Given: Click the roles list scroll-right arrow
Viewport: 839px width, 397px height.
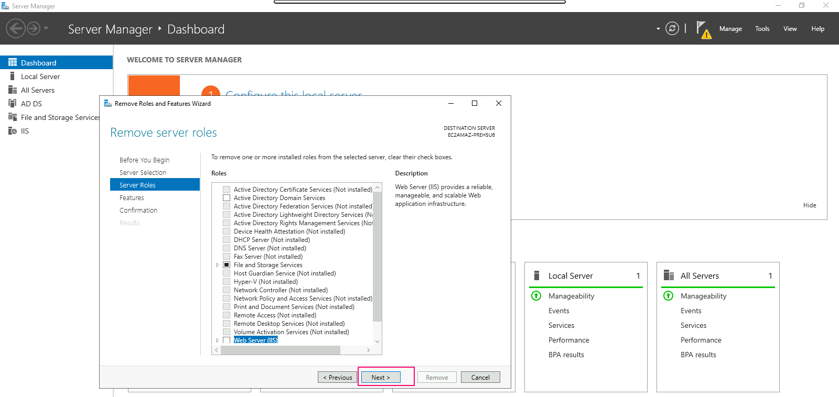Looking at the screenshot, I should coord(369,350).
